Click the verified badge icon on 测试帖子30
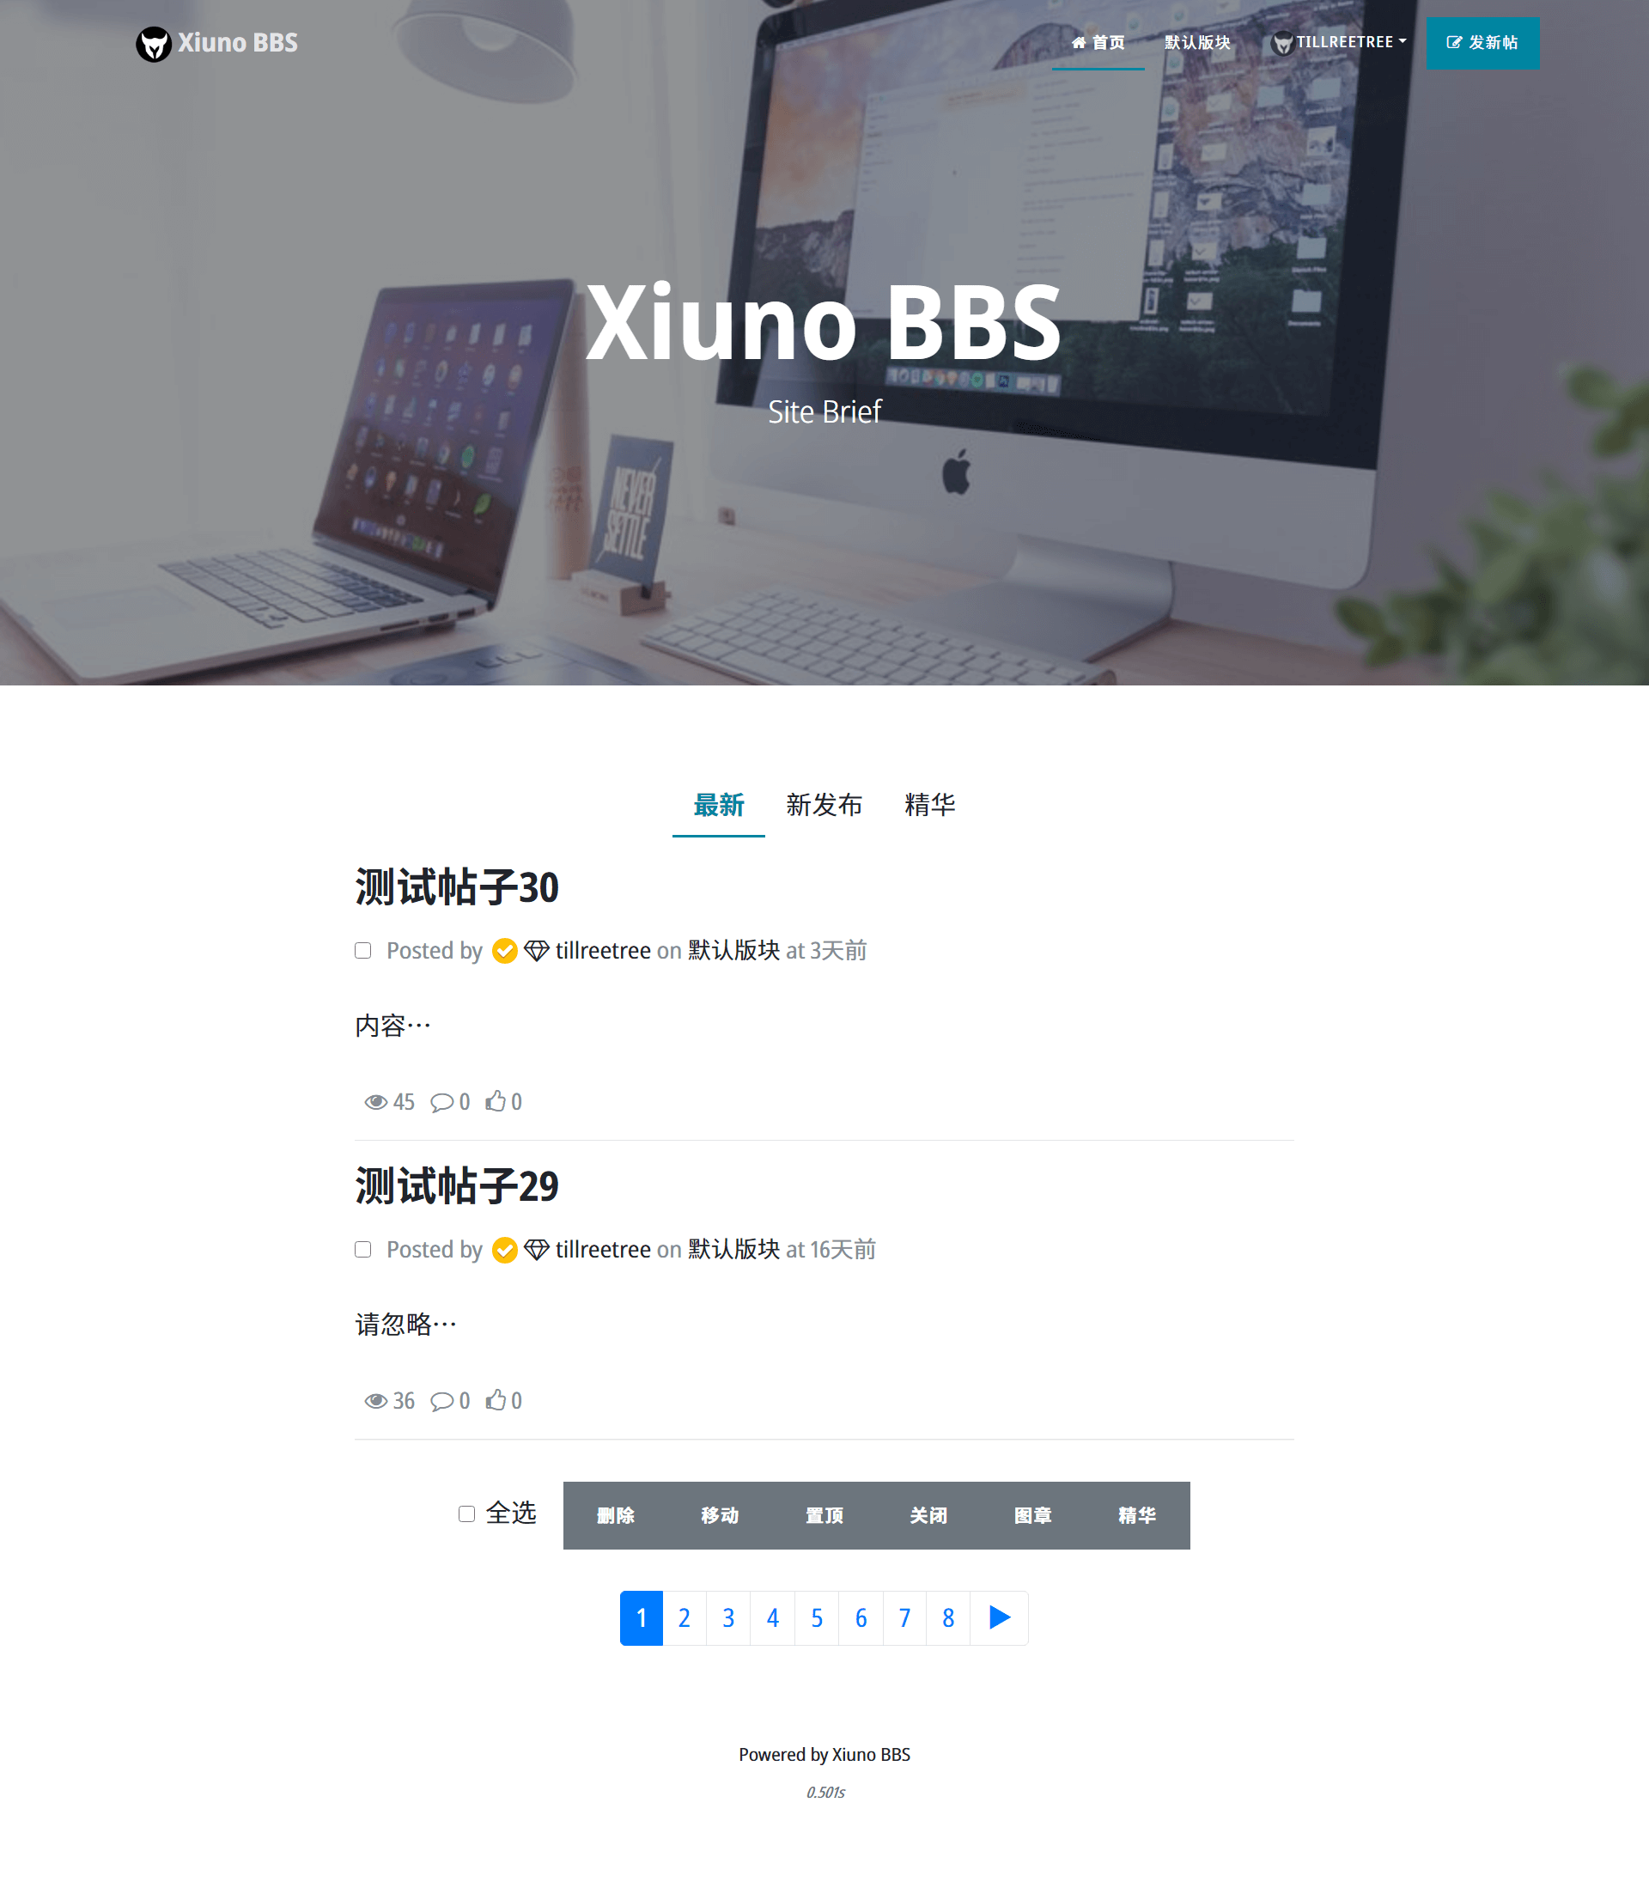The width and height of the screenshot is (1649, 1888). pyautogui.click(x=506, y=950)
